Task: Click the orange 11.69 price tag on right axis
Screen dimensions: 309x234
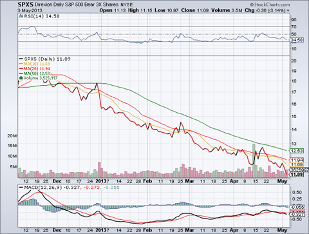Action: click(x=297, y=164)
